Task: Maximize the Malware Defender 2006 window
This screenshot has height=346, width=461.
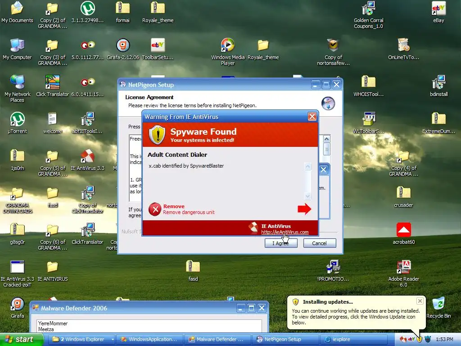Action: click(251, 308)
